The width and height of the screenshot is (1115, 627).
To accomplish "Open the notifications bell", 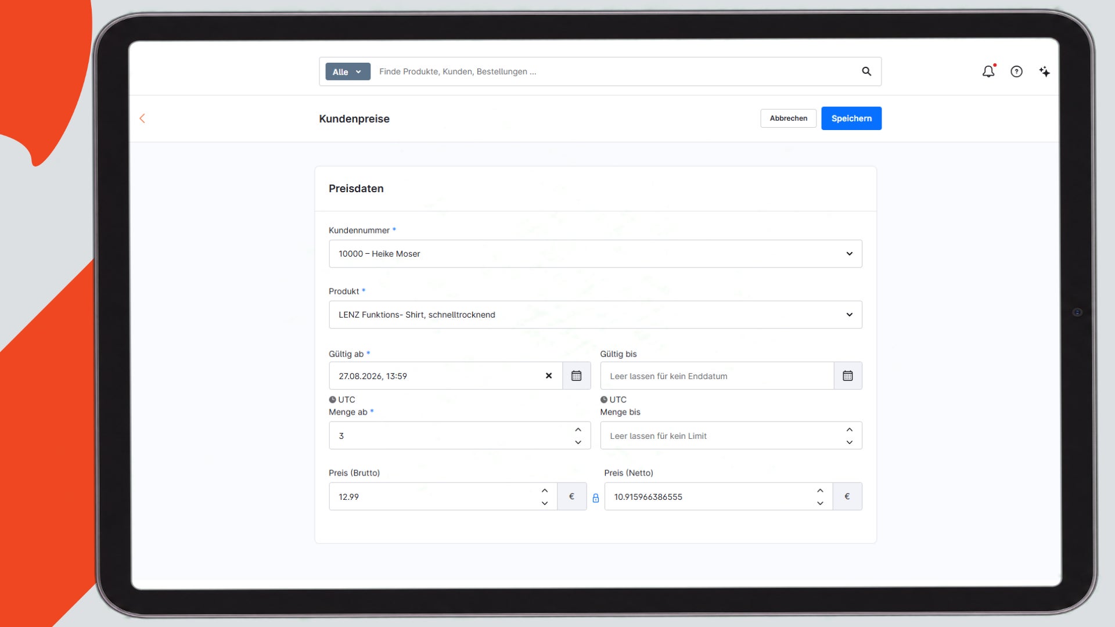I will point(988,71).
